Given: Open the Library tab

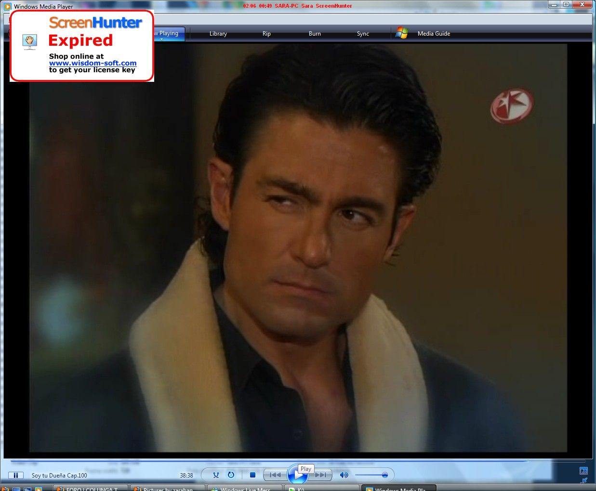Looking at the screenshot, I should [x=218, y=34].
